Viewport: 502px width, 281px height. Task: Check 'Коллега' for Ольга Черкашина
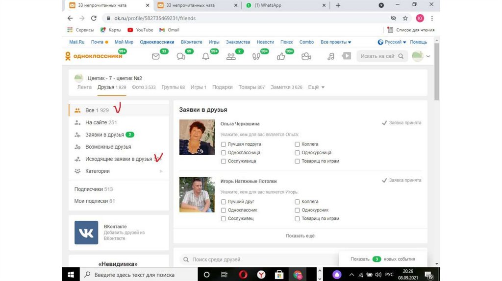click(297, 144)
